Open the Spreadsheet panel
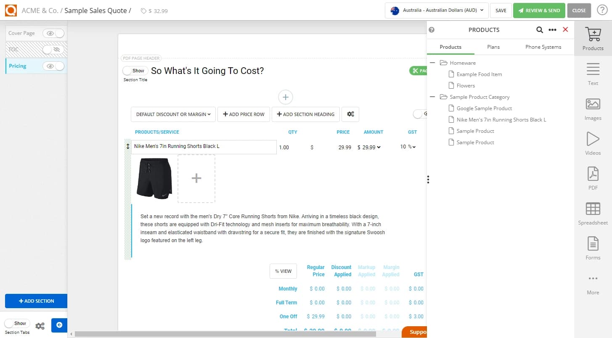 coord(593,214)
